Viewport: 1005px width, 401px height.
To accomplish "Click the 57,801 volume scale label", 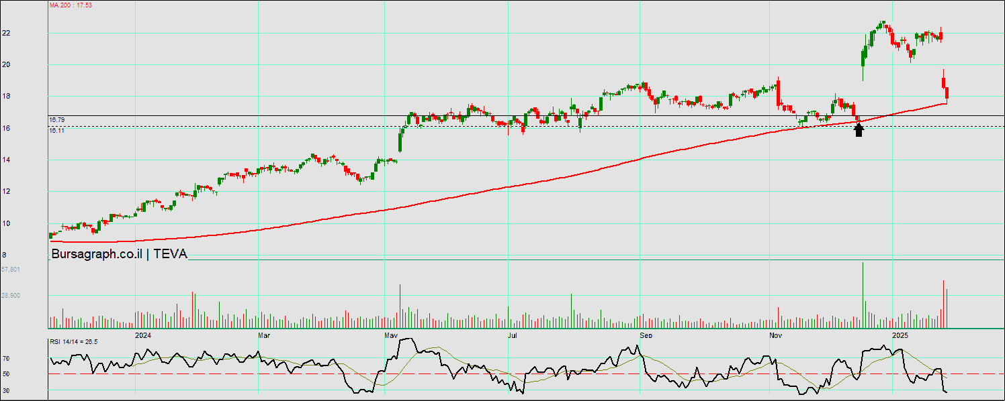I will point(11,270).
